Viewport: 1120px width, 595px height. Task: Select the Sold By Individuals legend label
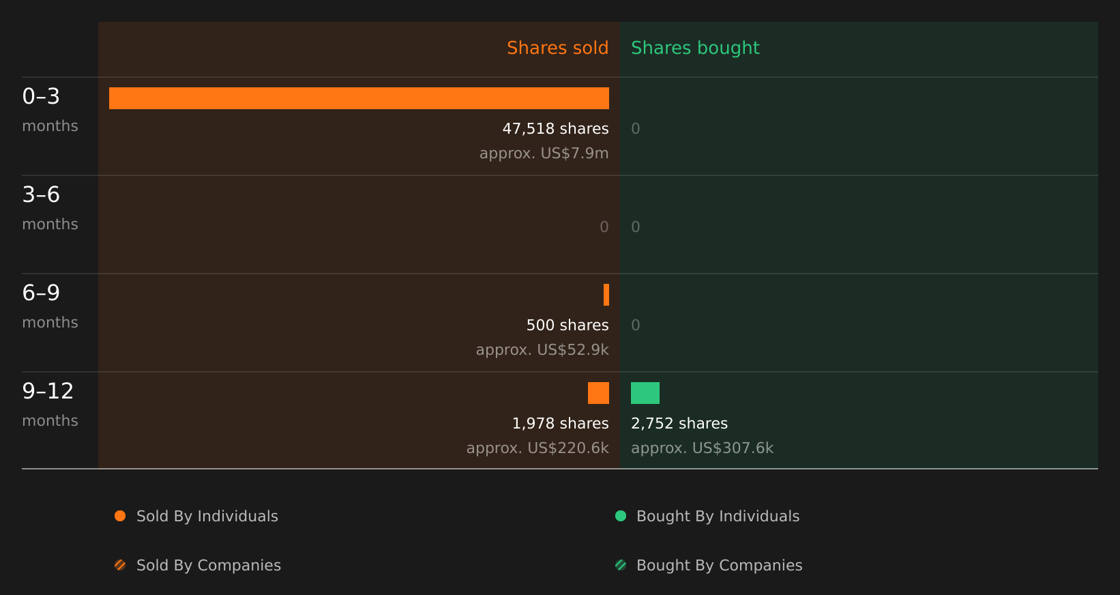pos(207,517)
